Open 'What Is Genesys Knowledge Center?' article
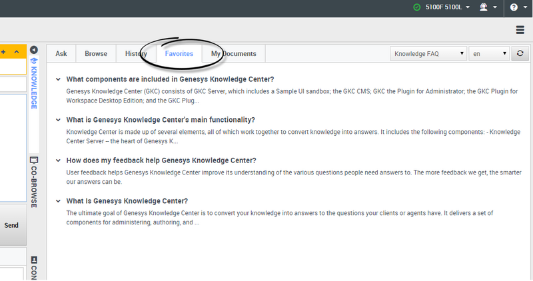This screenshot has width=533, height=281. (127, 201)
